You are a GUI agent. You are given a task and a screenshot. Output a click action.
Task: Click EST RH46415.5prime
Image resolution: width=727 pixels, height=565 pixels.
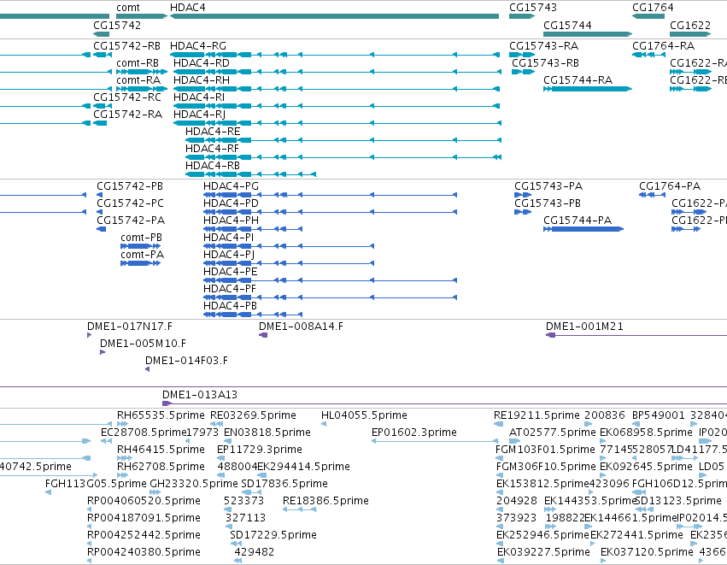click(x=161, y=450)
